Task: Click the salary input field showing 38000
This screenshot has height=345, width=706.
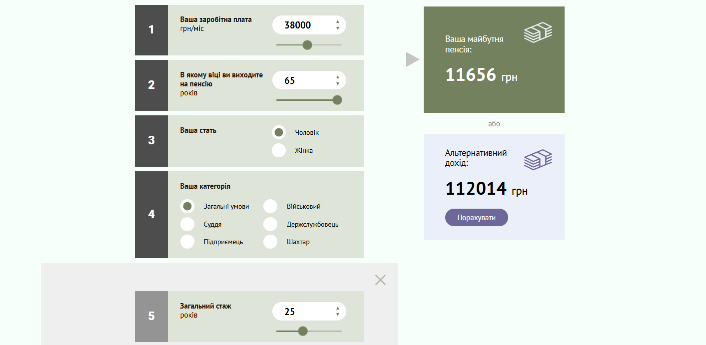Action: point(302,25)
